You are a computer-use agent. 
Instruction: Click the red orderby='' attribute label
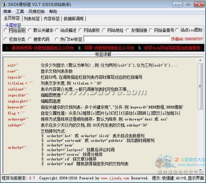click(x=17, y=147)
